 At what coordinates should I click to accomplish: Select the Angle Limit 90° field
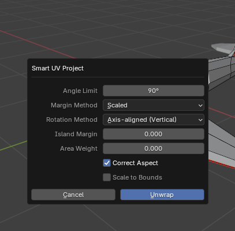154,91
